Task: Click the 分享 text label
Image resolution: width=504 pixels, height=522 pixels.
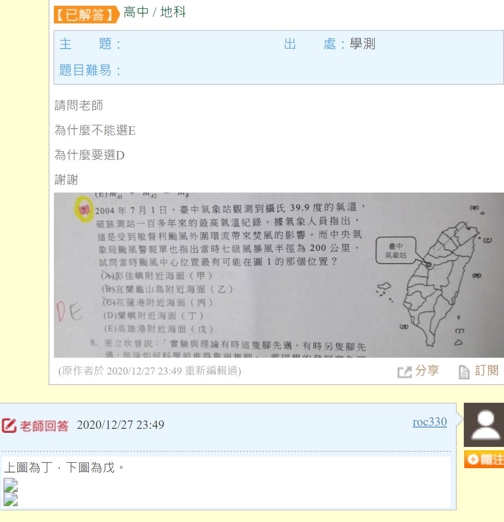Action: pyautogui.click(x=427, y=371)
